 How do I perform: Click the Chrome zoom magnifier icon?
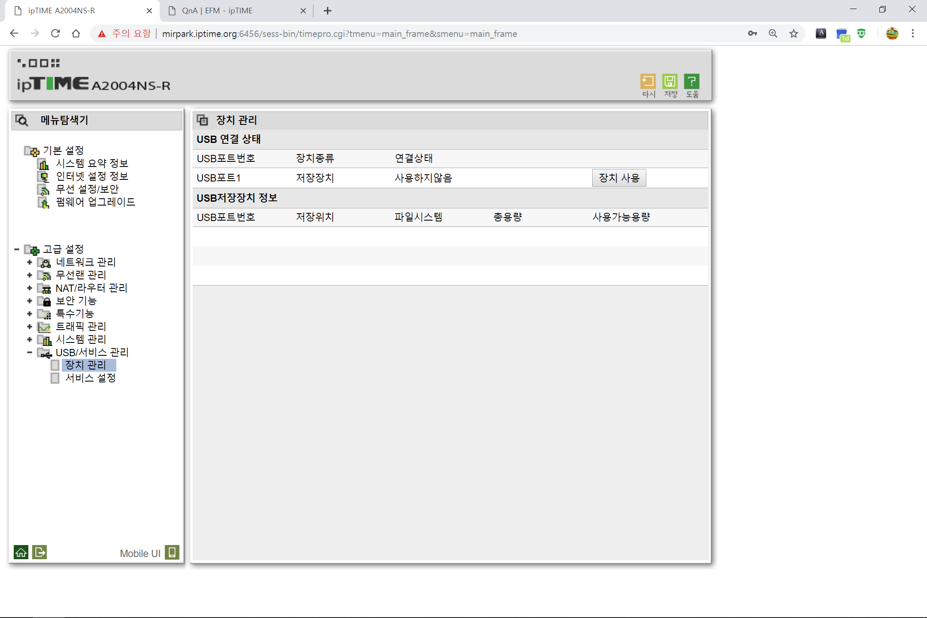[x=773, y=33]
